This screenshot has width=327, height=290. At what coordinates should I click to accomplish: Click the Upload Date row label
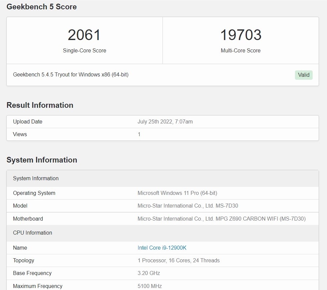28,121
